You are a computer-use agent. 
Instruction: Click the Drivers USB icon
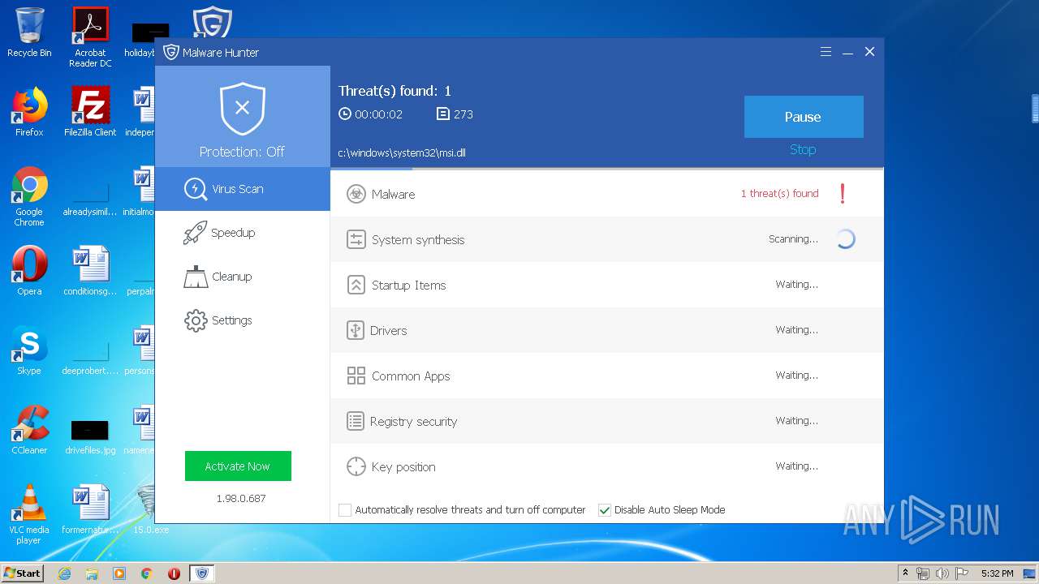click(355, 330)
